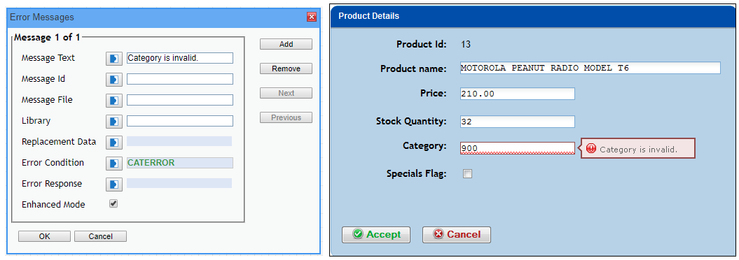
Task: Click the binding icon beside Message File
Action: coord(113,100)
